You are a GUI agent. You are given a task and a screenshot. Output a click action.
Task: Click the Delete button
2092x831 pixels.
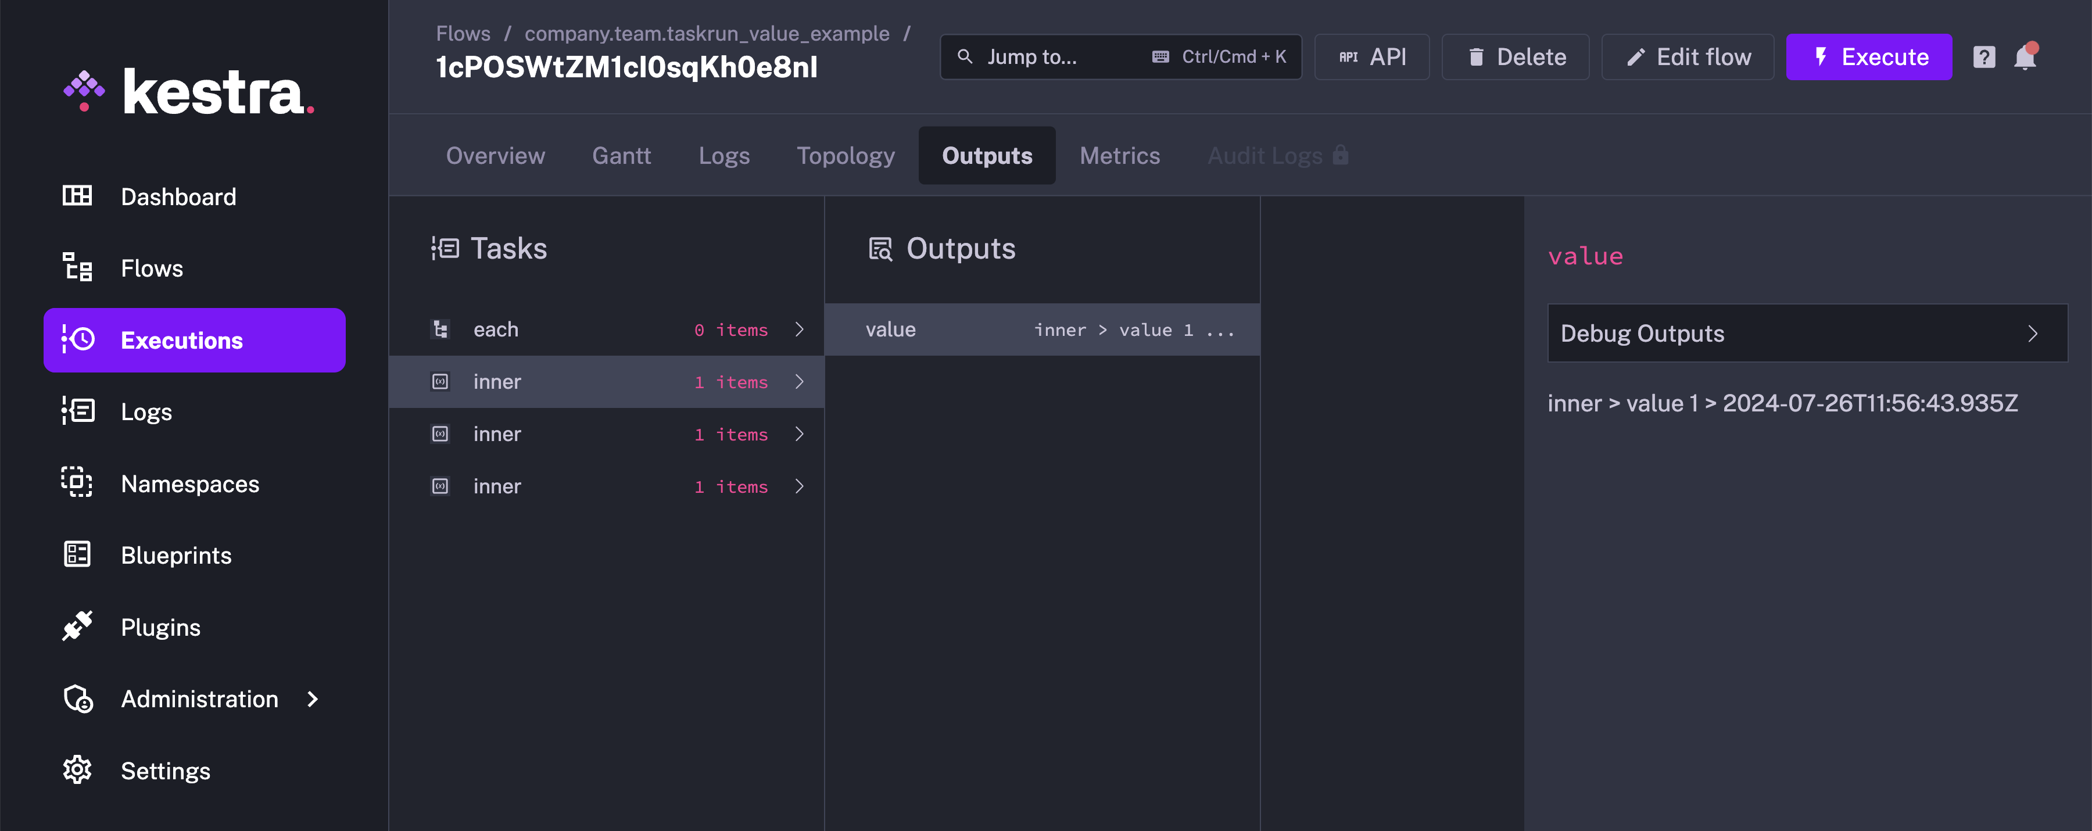tap(1516, 57)
